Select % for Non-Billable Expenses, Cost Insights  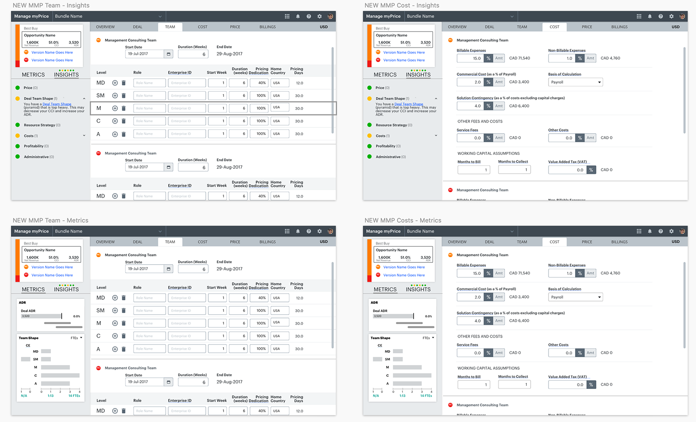click(580, 58)
